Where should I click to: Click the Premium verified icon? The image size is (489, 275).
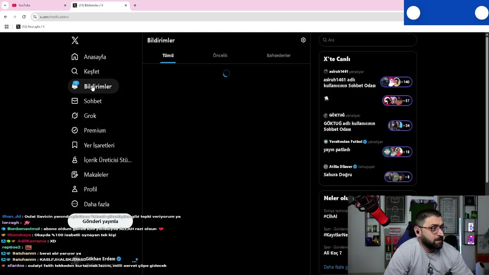[x=74, y=130]
